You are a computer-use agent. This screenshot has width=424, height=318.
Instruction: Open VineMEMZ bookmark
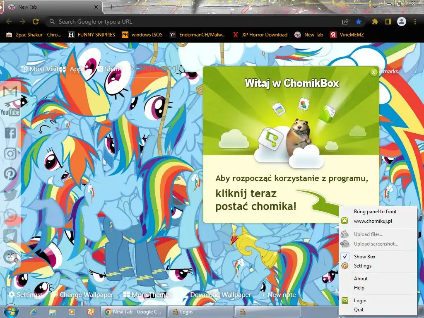pyautogui.click(x=347, y=35)
